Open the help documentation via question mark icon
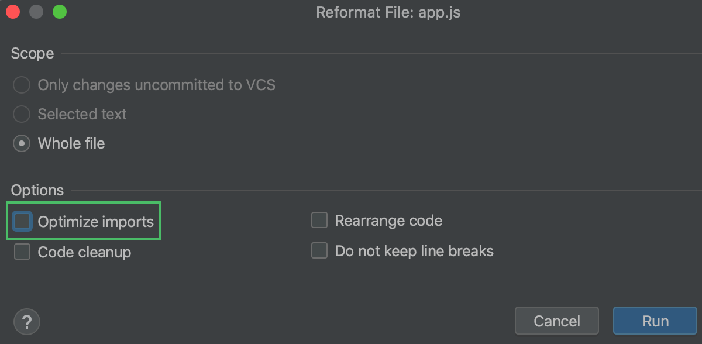Viewport: 702px width, 344px height. pos(27,321)
